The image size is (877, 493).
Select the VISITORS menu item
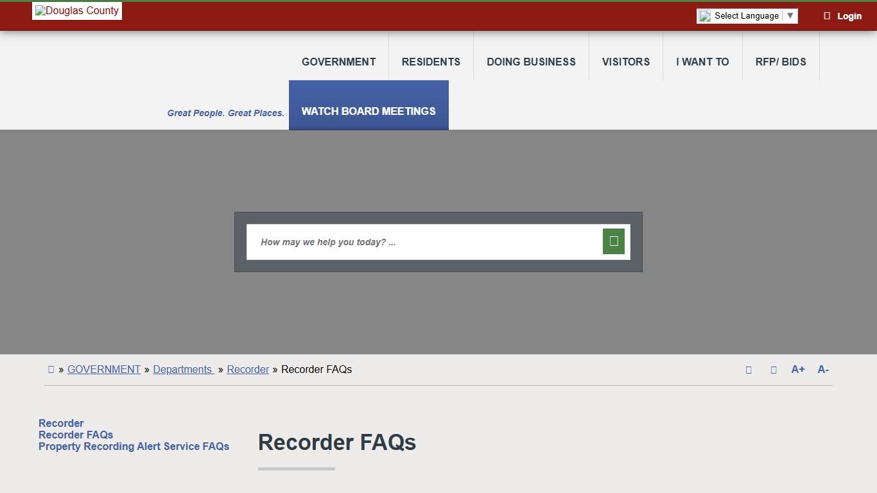pyautogui.click(x=625, y=62)
